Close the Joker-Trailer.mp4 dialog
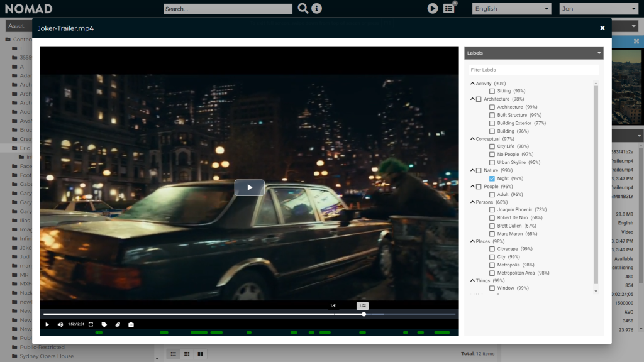 click(x=602, y=28)
